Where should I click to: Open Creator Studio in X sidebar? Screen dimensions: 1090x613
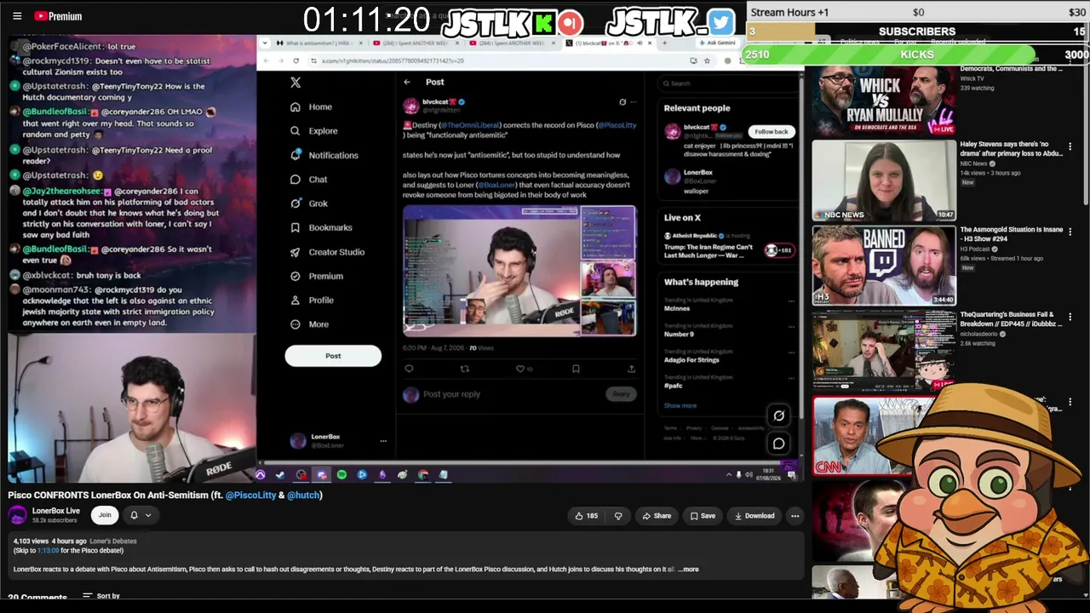click(x=327, y=252)
